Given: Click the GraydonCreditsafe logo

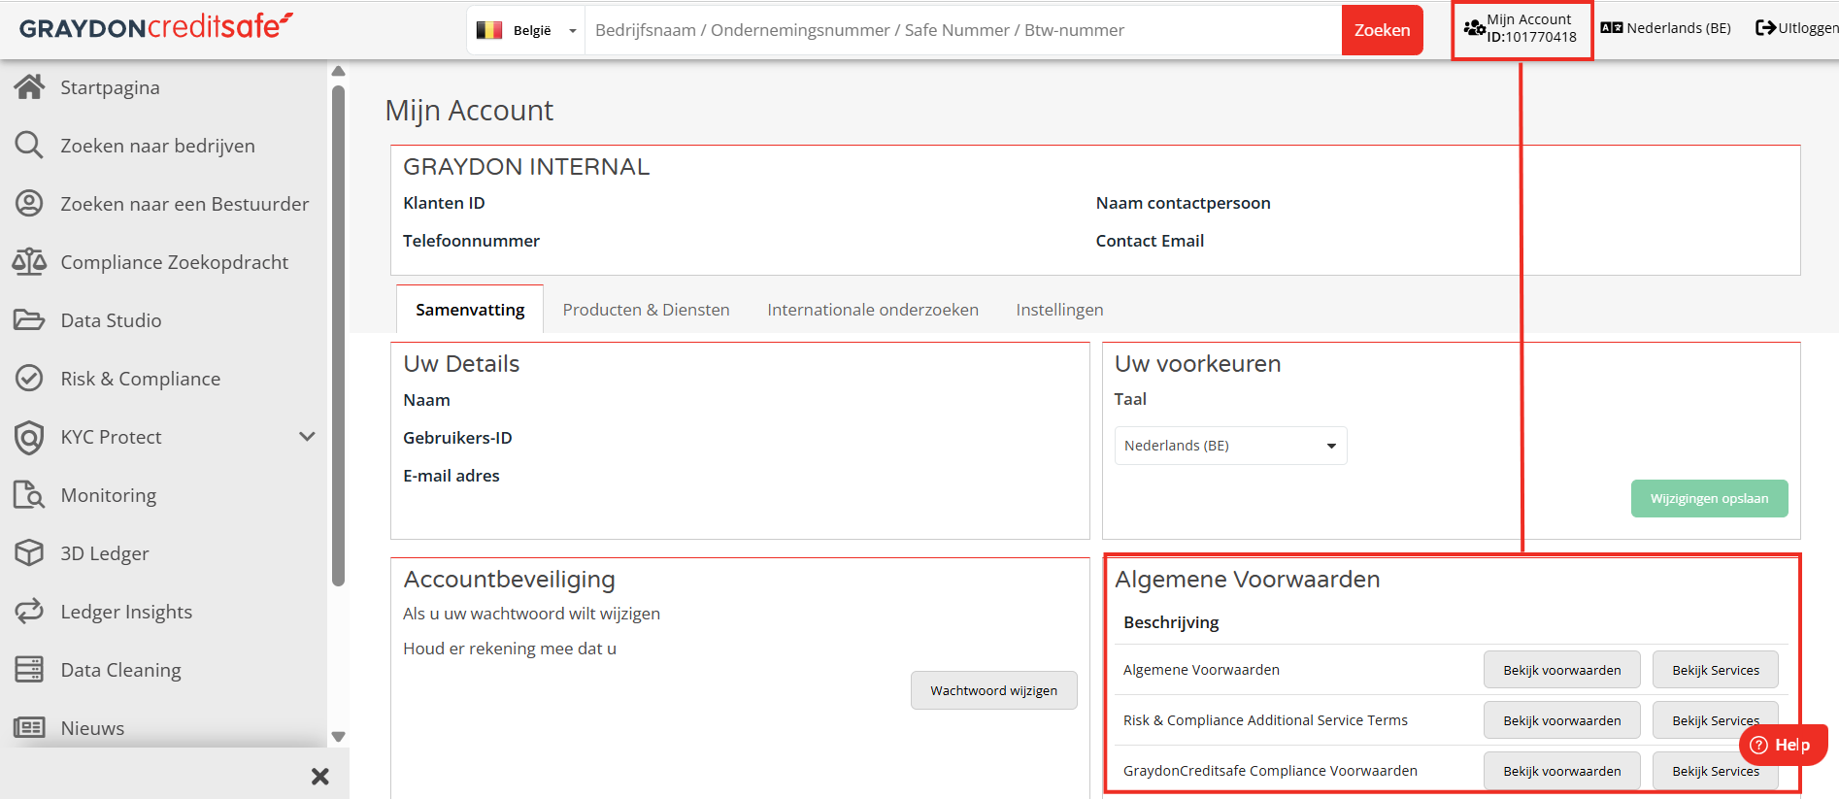Looking at the screenshot, I should [x=156, y=26].
